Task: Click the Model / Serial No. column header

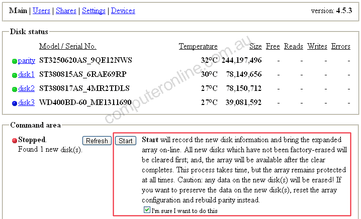Action: [x=67, y=47]
